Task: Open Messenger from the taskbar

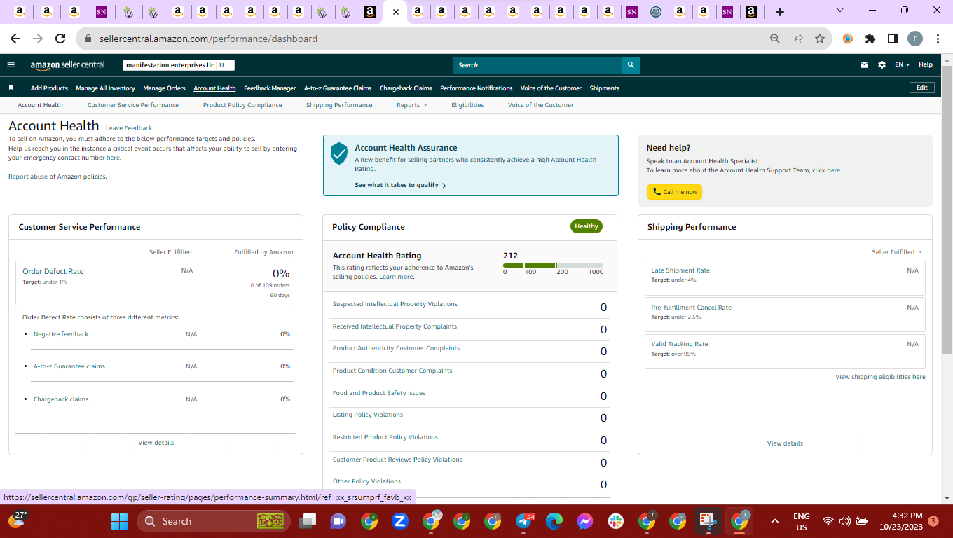Action: (585, 521)
